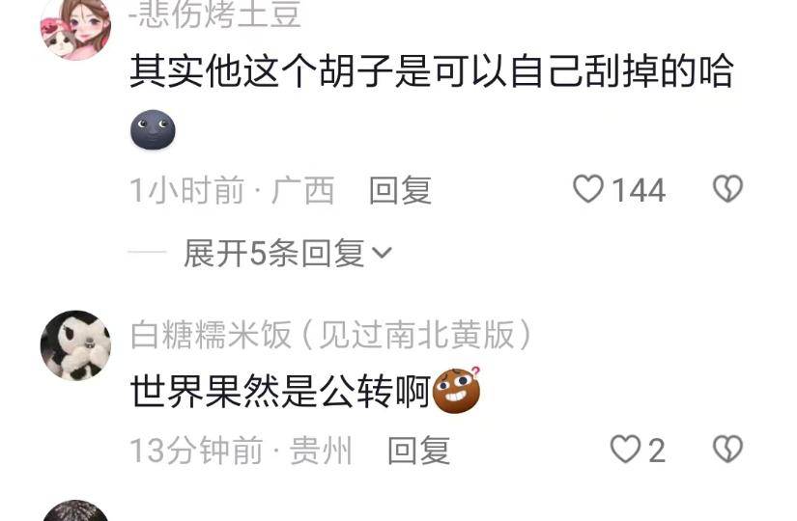
Task: Expand 展开5条回复 replies
Action: (x=274, y=253)
